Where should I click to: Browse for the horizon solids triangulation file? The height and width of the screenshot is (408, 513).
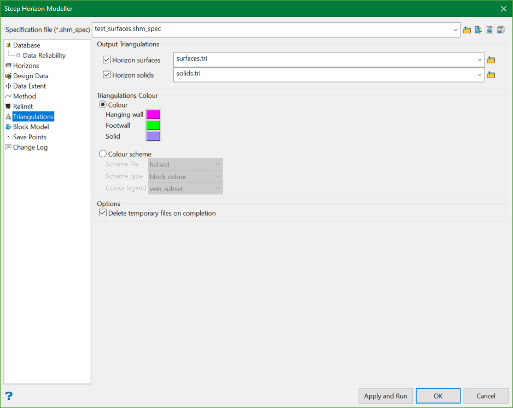click(491, 75)
